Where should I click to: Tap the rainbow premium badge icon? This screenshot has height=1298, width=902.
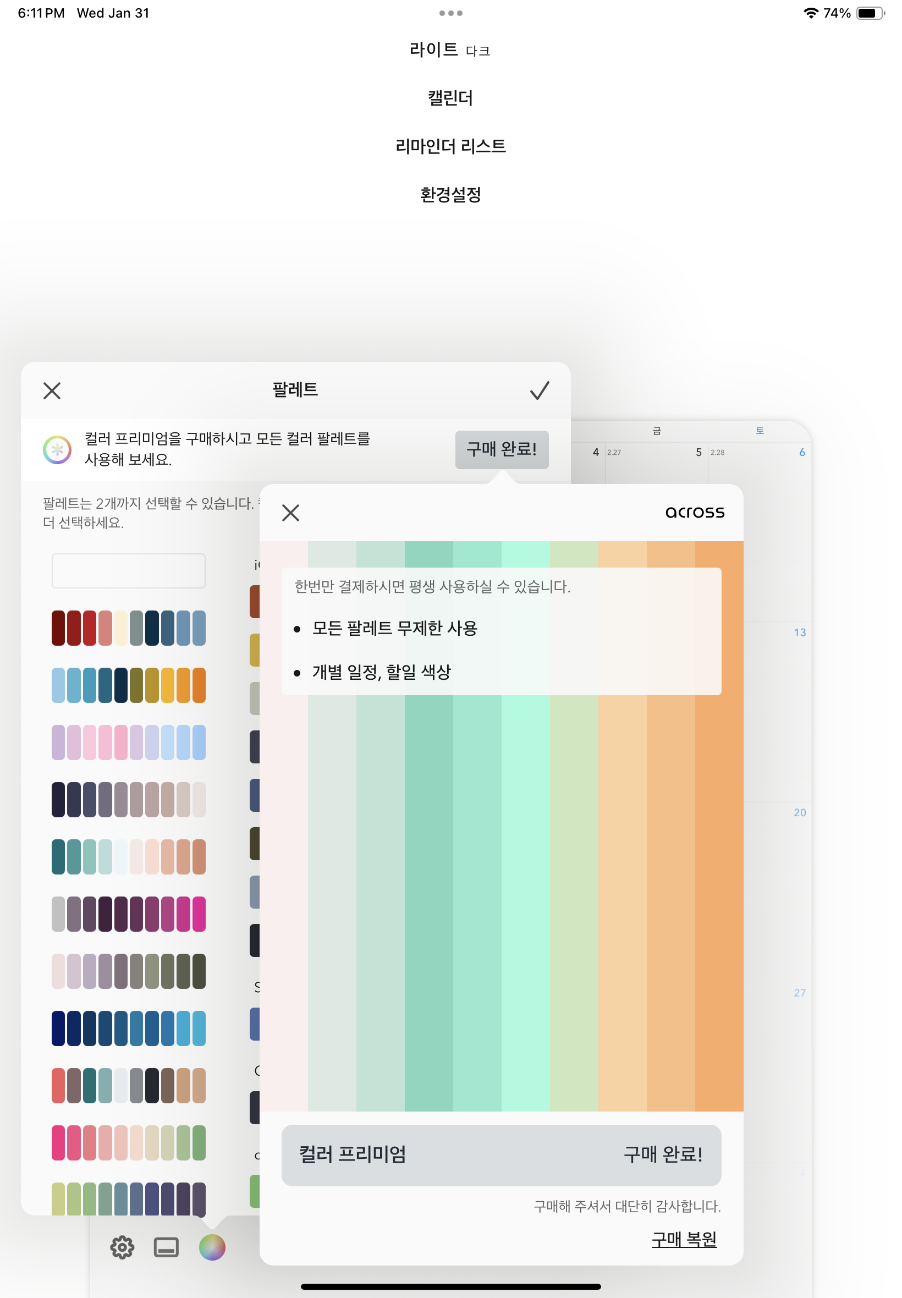point(57,449)
